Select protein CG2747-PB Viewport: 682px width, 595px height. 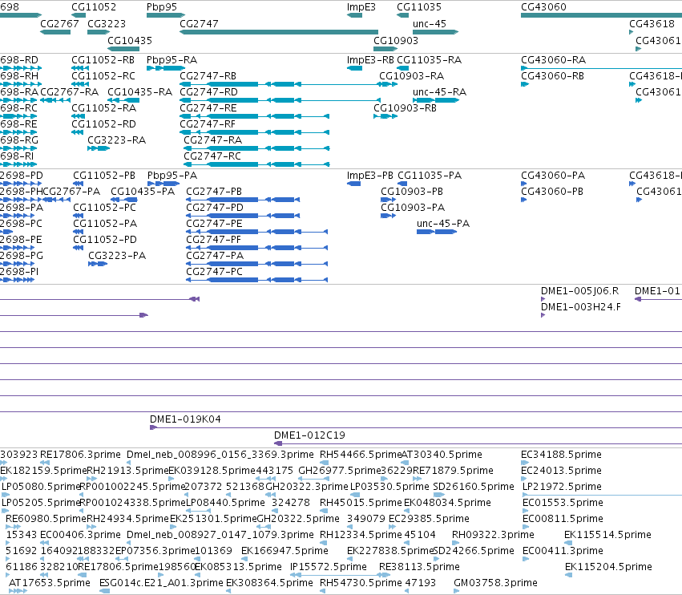pyautogui.click(x=243, y=200)
